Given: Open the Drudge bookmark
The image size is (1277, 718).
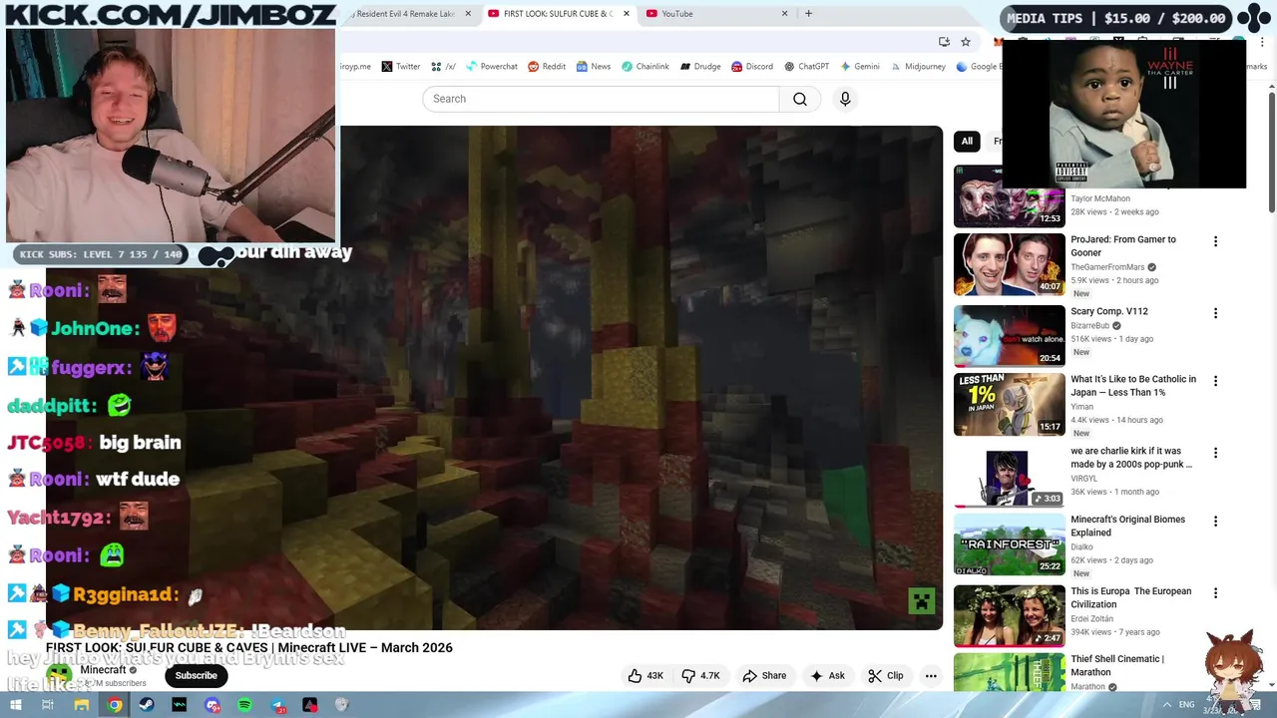Looking at the screenshot, I should click(700, 67).
